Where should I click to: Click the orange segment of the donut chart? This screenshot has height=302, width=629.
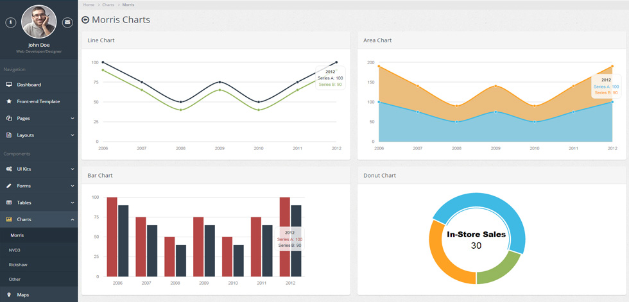click(x=442, y=256)
